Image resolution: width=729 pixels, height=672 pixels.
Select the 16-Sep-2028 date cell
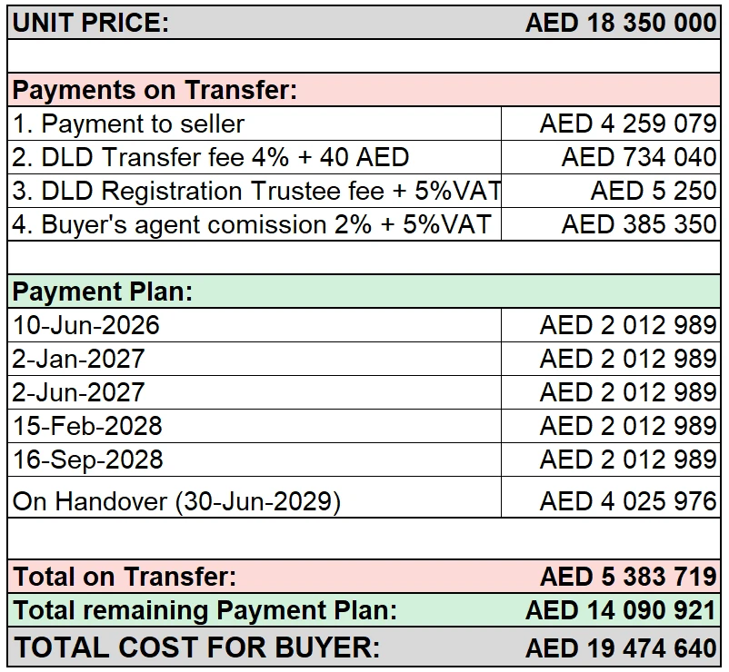click(x=255, y=460)
